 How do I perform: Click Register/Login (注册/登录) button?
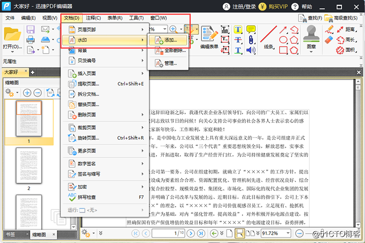(x=239, y=6)
